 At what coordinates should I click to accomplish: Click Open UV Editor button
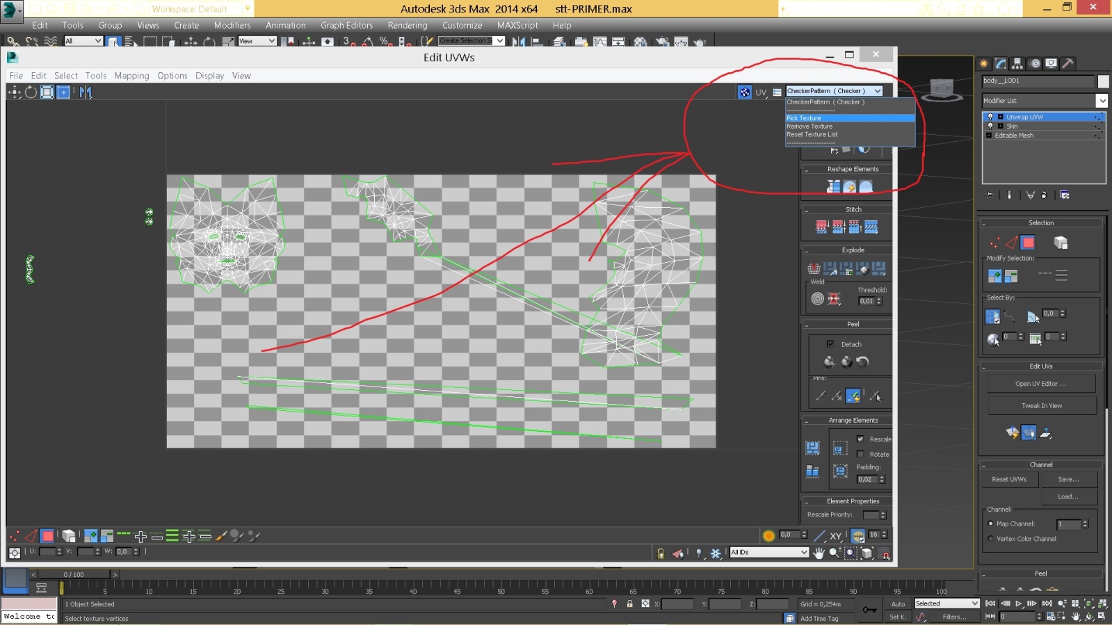[x=1040, y=384]
